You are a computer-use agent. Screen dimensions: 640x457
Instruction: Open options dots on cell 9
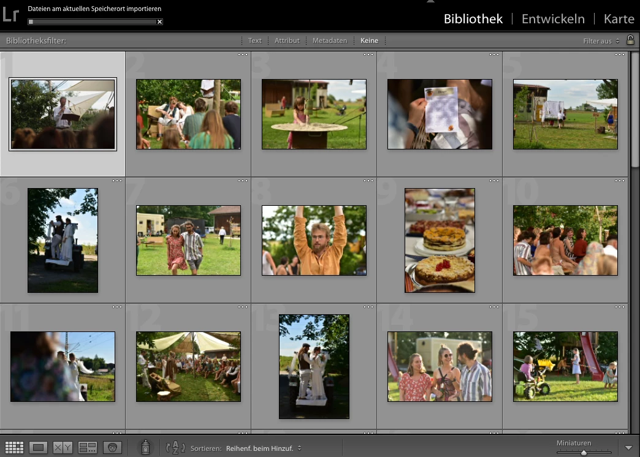point(494,180)
